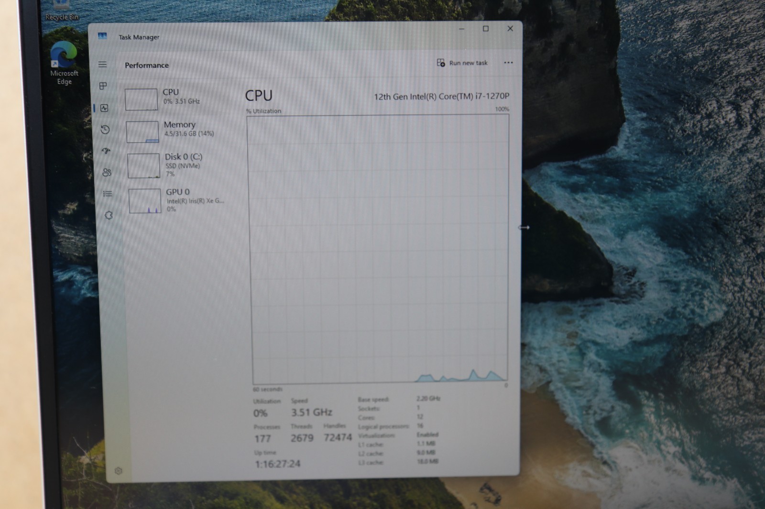Click the % Utilization graph label
This screenshot has height=509, width=765.
pyautogui.click(x=263, y=111)
